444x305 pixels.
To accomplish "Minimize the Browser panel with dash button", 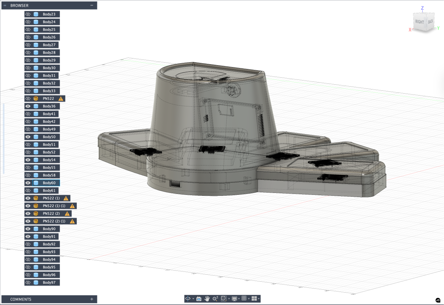I will (x=92, y=5).
